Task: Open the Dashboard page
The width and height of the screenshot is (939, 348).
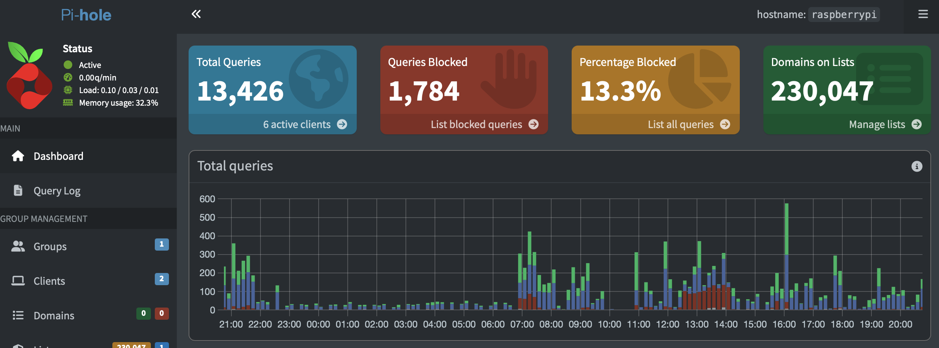Action: (x=59, y=156)
